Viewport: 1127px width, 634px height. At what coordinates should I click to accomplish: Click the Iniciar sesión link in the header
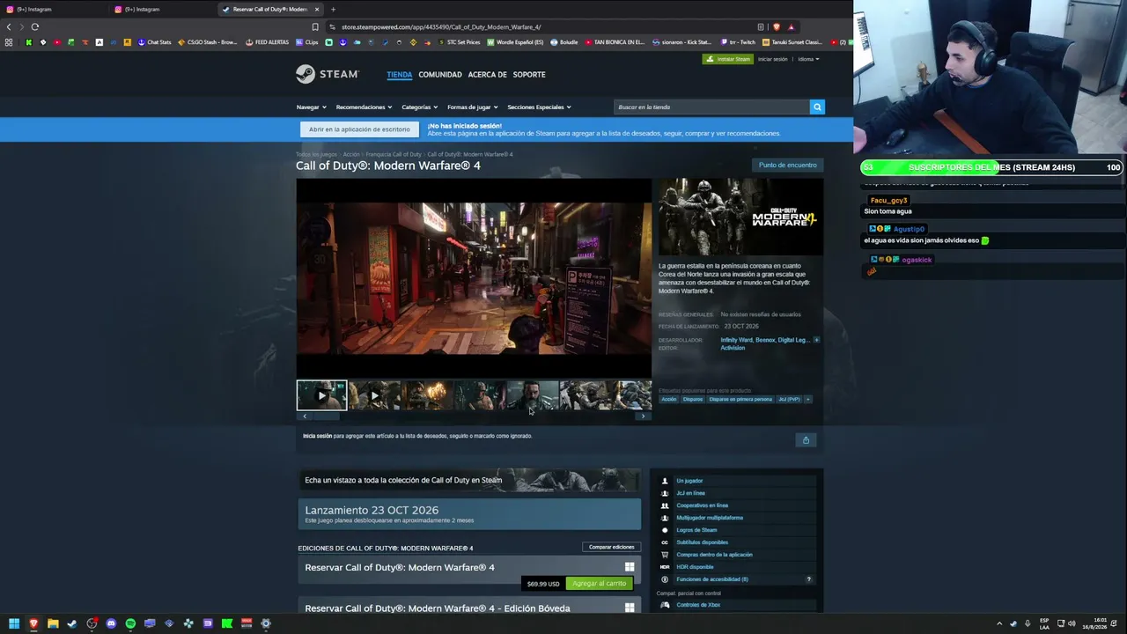[x=773, y=59]
